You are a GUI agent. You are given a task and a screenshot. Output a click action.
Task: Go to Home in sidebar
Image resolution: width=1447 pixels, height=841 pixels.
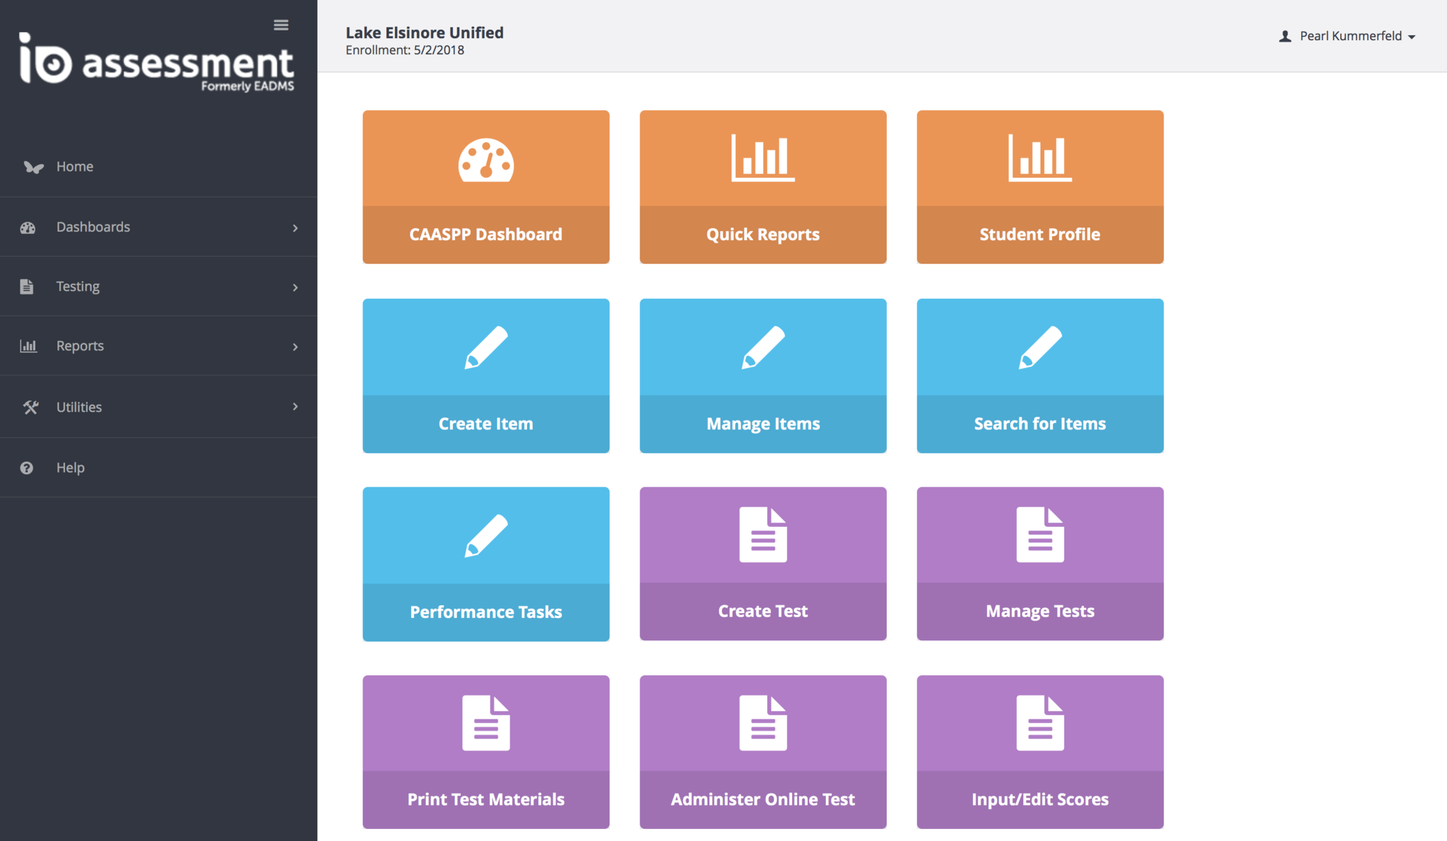click(x=75, y=167)
